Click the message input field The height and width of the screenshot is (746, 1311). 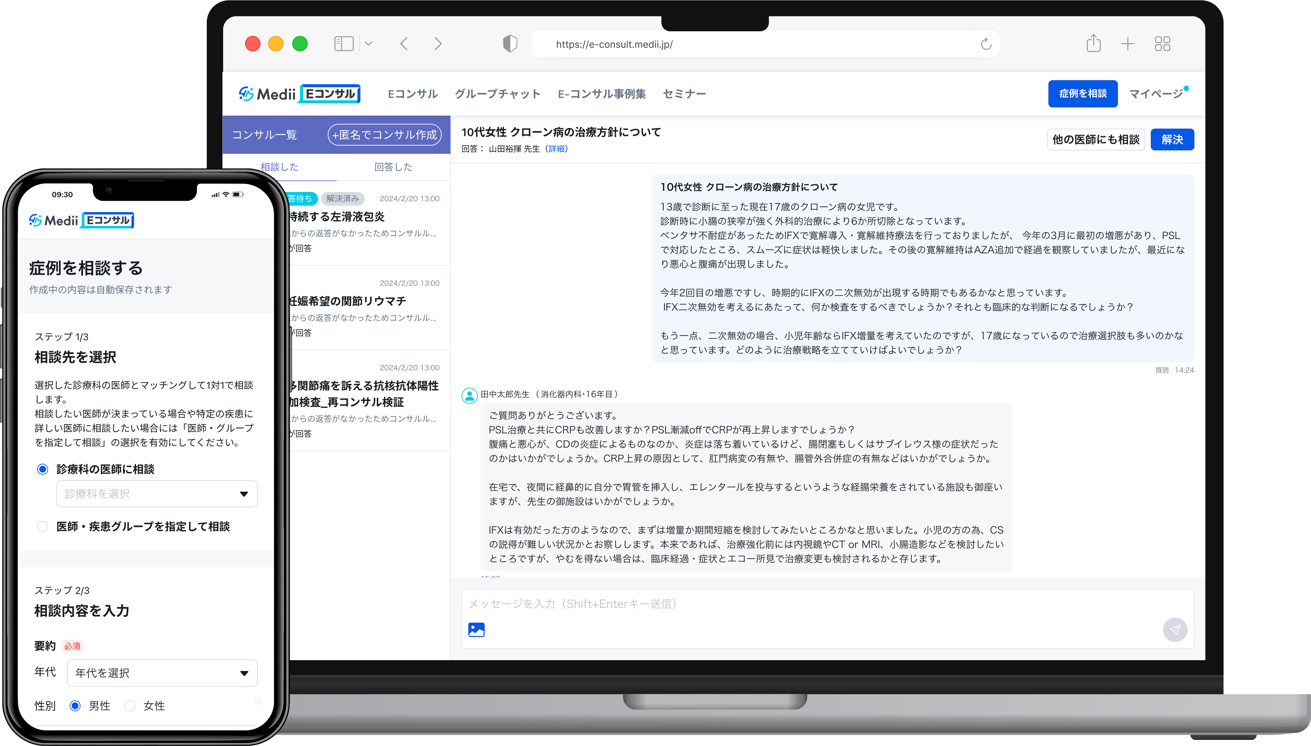[x=769, y=604]
